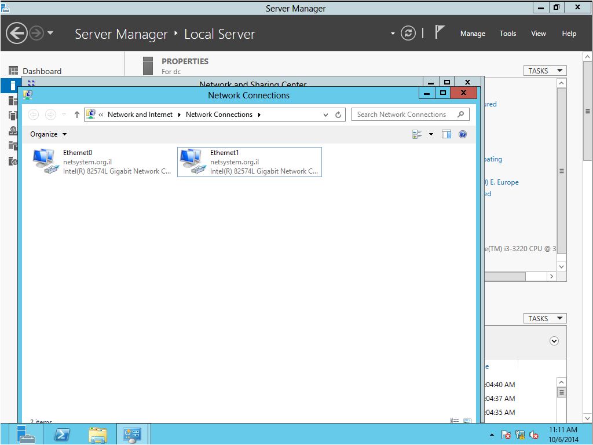Screen dimensions: 593x445
Task: Refresh Server Manager with circular arrows icon
Action: [x=408, y=33]
